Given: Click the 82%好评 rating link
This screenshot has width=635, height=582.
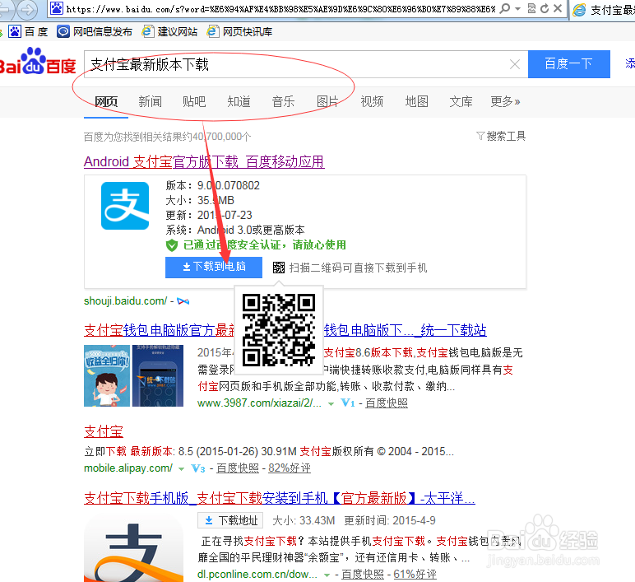Looking at the screenshot, I should (290, 468).
